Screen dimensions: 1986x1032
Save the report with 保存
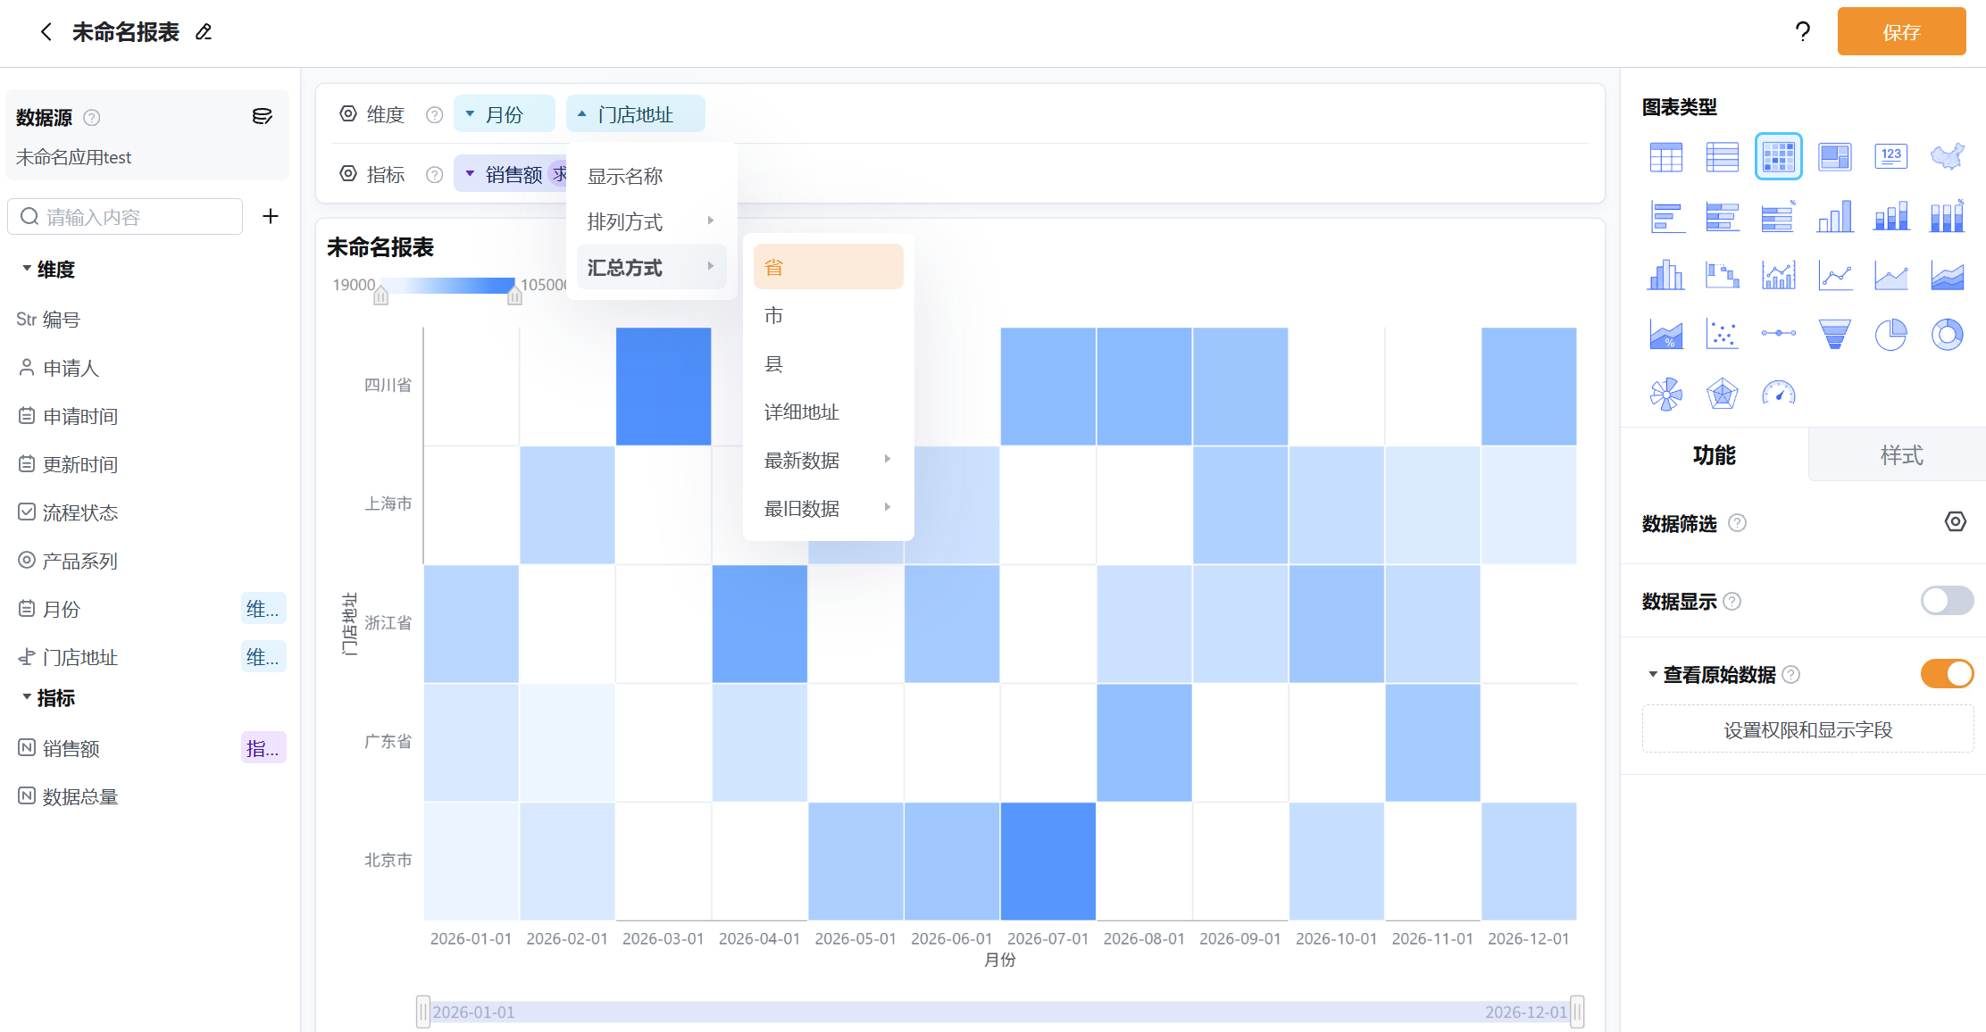[1901, 32]
